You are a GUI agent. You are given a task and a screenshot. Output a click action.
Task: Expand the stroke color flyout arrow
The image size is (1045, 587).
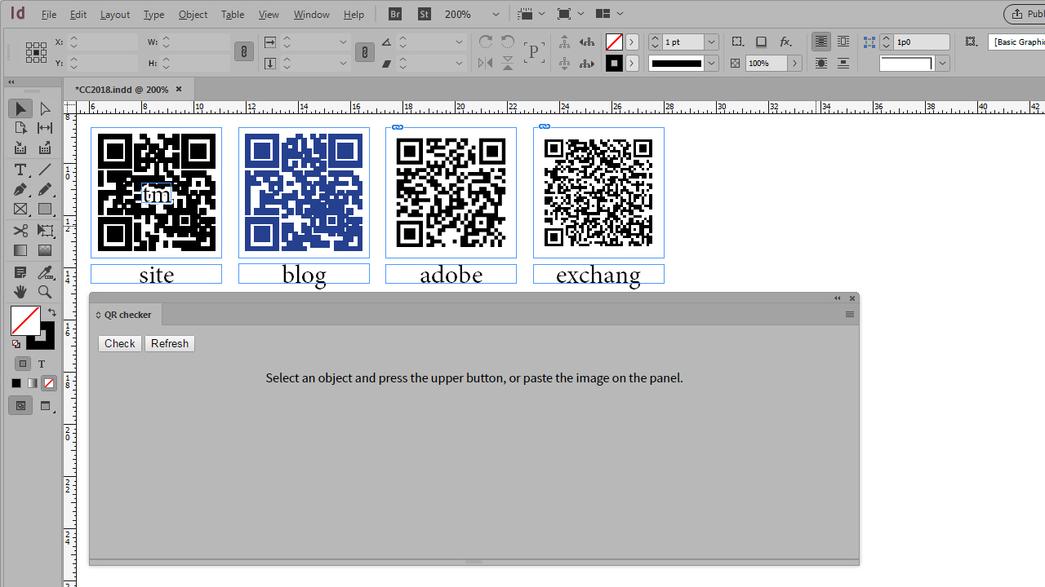tap(632, 63)
